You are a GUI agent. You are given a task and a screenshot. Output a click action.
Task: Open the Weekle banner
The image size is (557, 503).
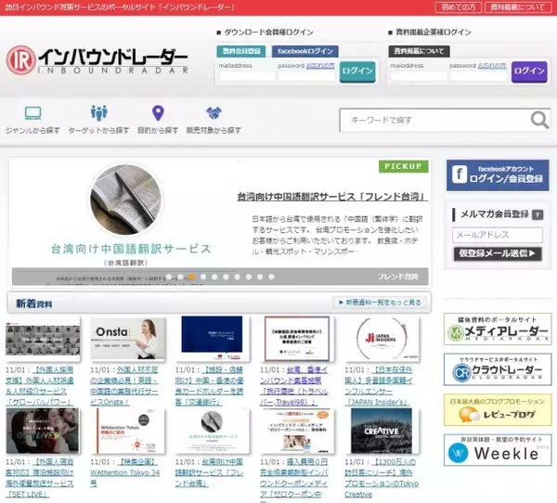498,450
